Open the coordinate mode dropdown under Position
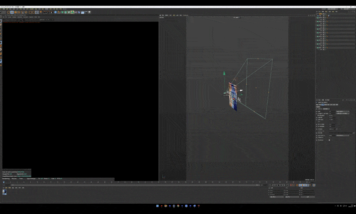This screenshot has height=214, width=356. [x=277, y=197]
